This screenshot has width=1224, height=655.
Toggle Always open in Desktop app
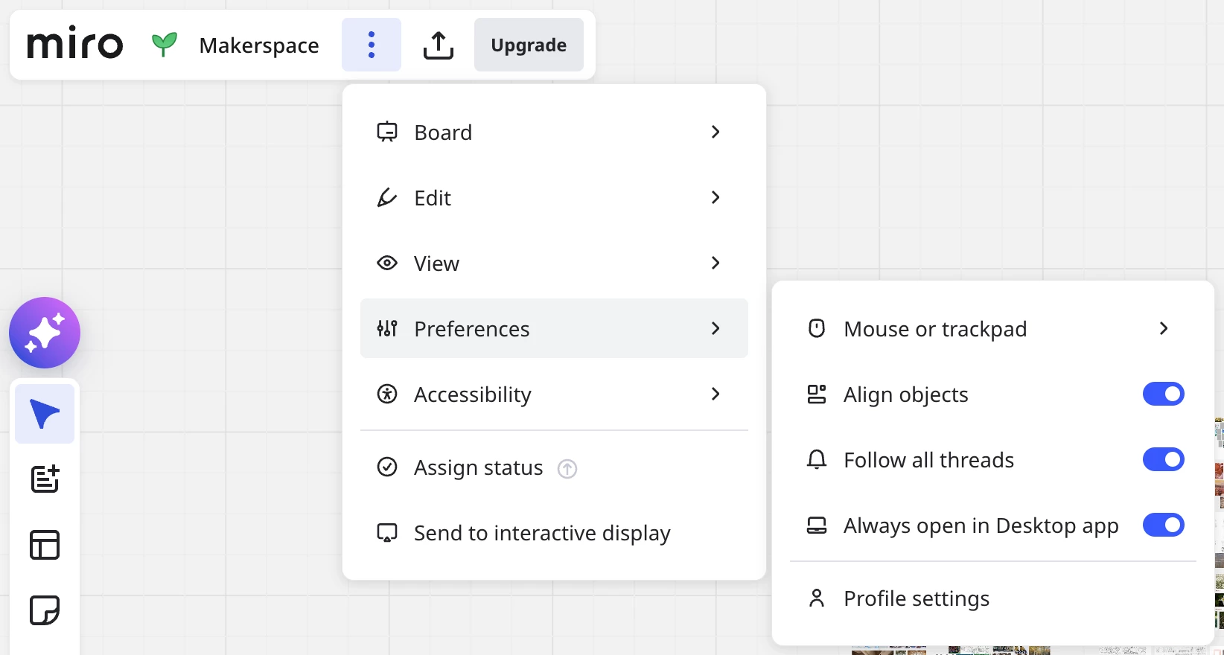1163,525
